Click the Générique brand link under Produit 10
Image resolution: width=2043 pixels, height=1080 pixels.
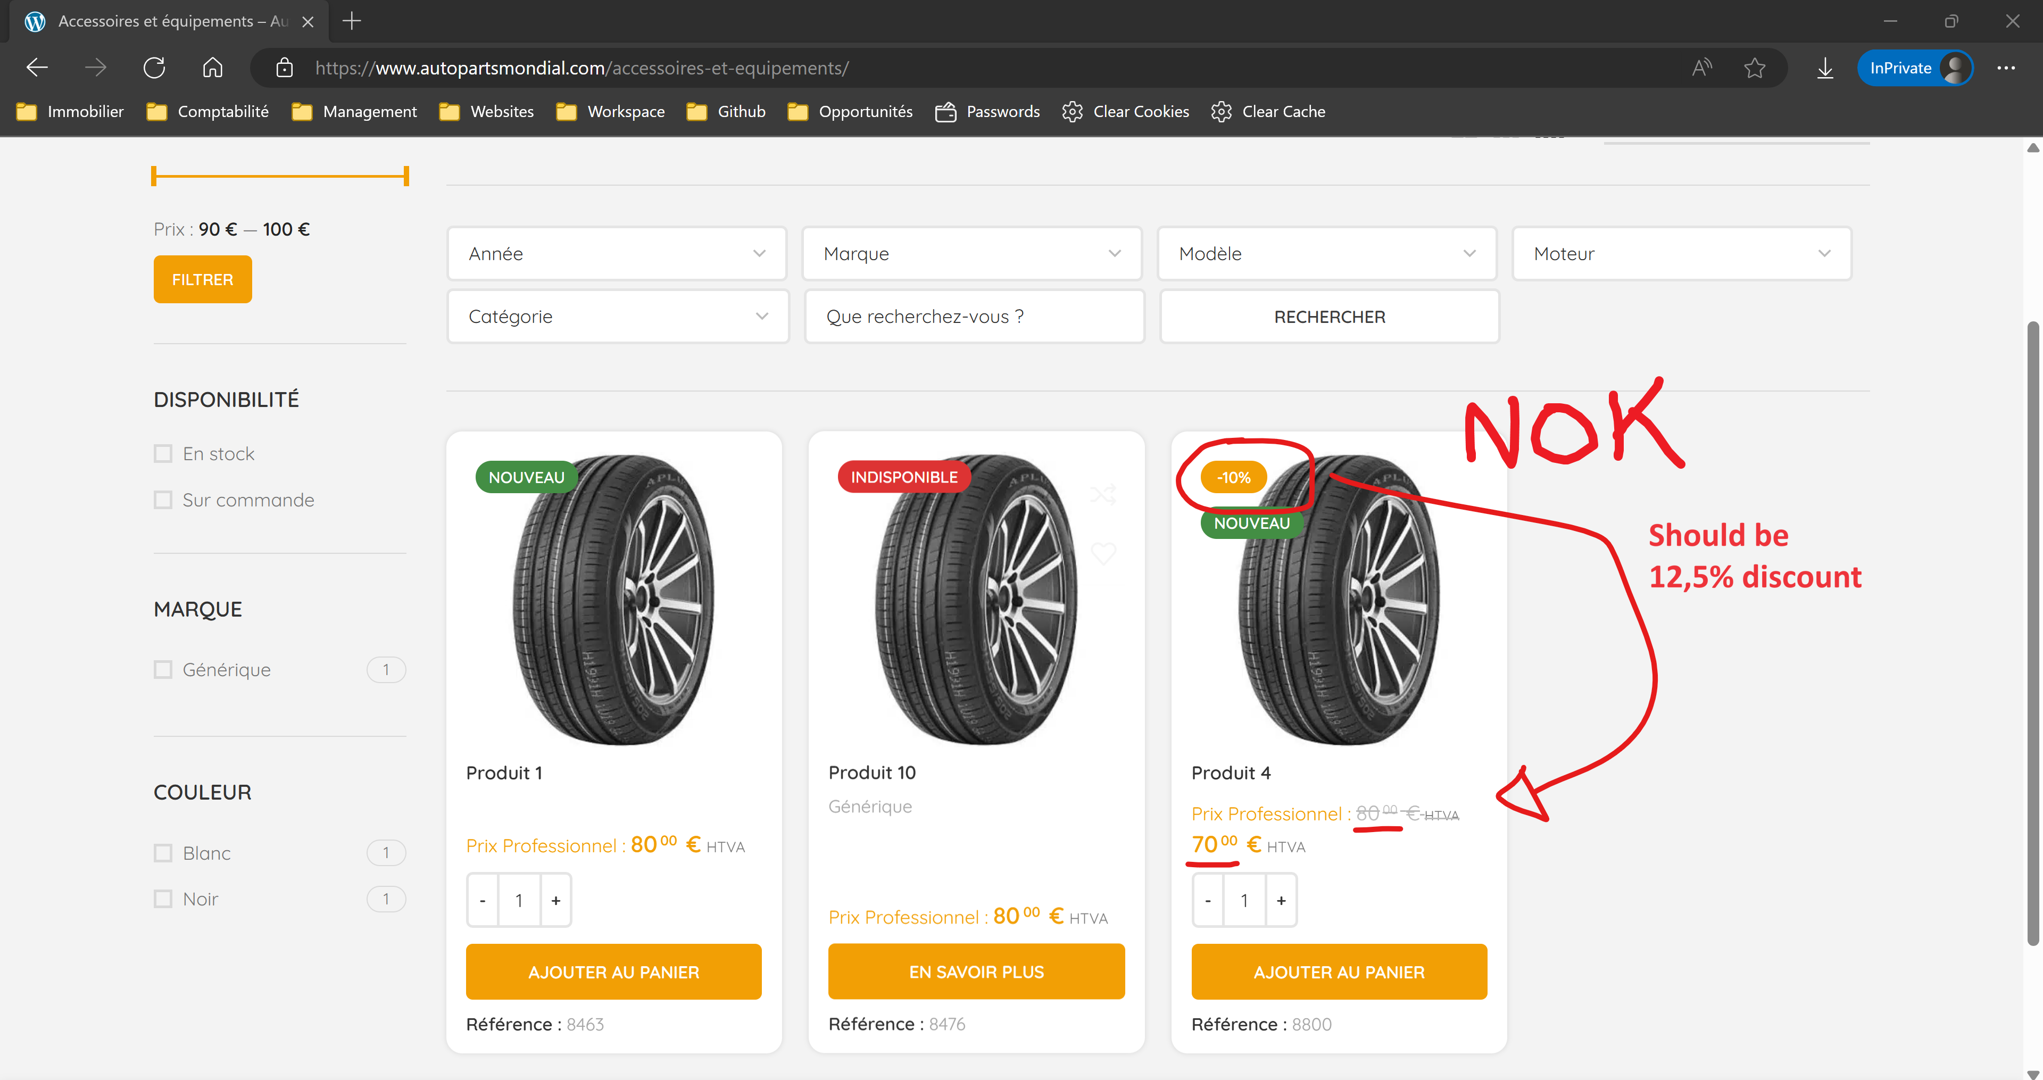870,807
